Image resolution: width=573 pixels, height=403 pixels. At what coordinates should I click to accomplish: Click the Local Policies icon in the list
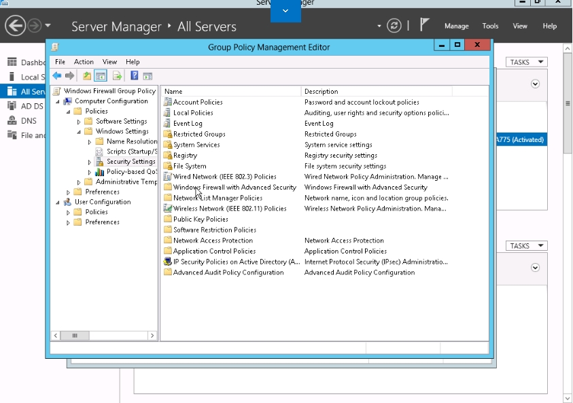168,113
